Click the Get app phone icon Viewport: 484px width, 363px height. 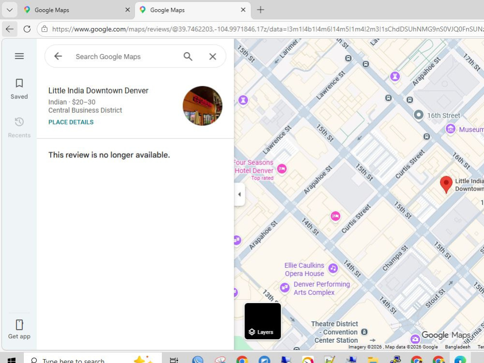click(x=19, y=325)
